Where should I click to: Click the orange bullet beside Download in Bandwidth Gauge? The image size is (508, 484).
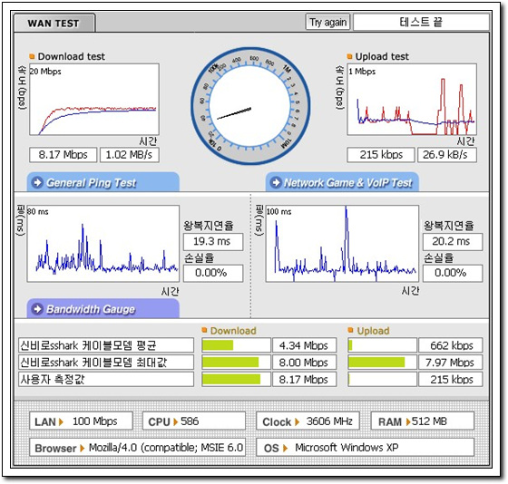pos(204,330)
